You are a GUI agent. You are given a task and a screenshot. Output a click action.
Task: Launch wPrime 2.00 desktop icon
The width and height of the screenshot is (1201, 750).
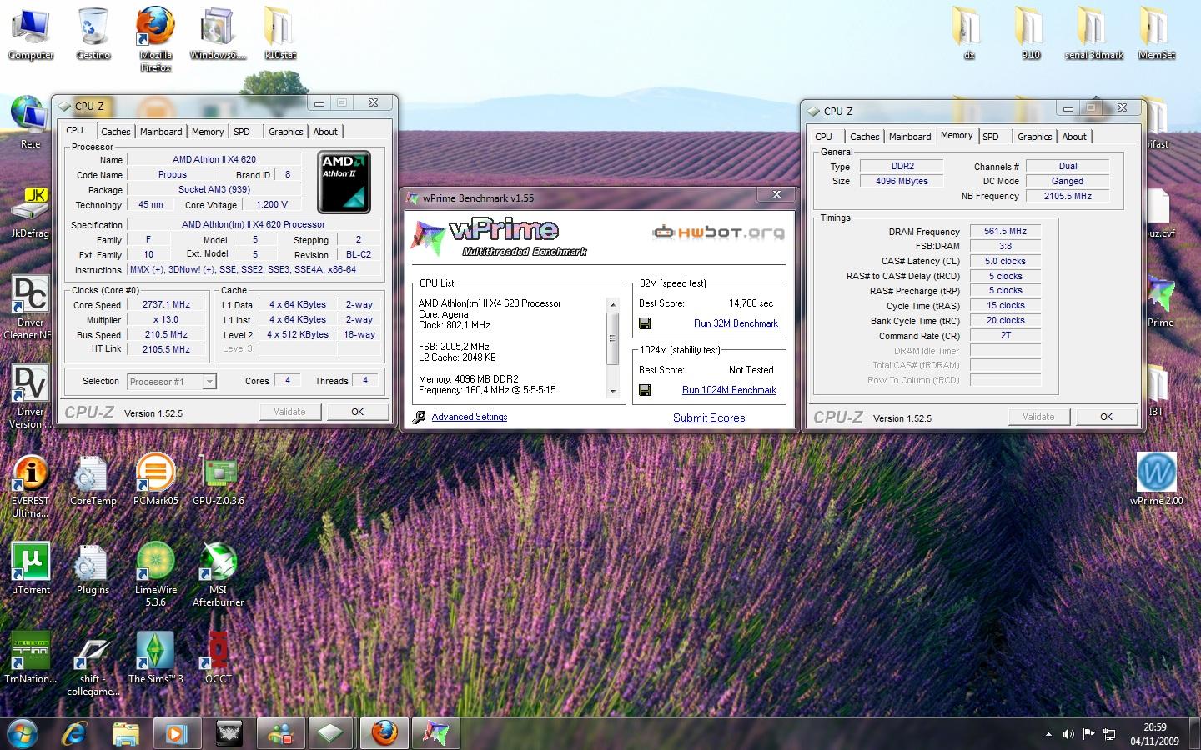click(x=1157, y=479)
